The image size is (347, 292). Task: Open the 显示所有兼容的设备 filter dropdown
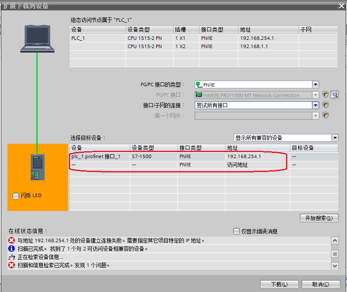click(334, 137)
